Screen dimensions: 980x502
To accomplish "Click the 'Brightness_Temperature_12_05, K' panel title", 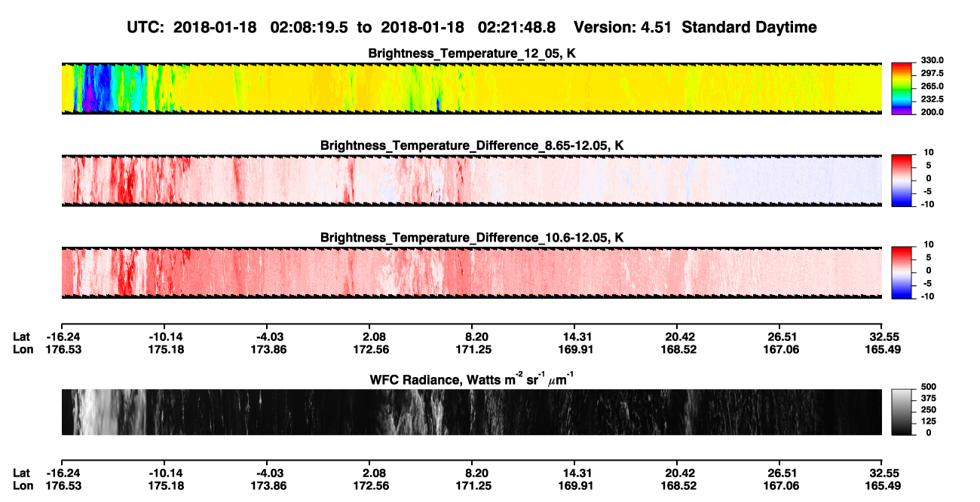I will click(x=472, y=53).
